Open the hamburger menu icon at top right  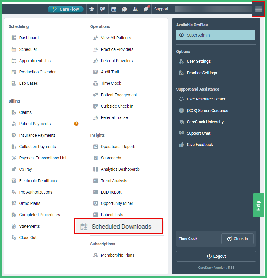click(x=258, y=9)
